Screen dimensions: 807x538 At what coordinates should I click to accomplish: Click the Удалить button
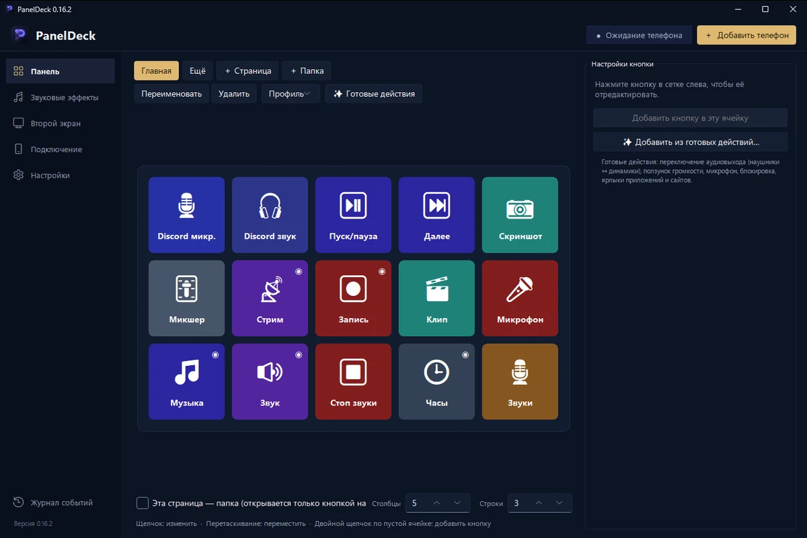[x=234, y=94]
